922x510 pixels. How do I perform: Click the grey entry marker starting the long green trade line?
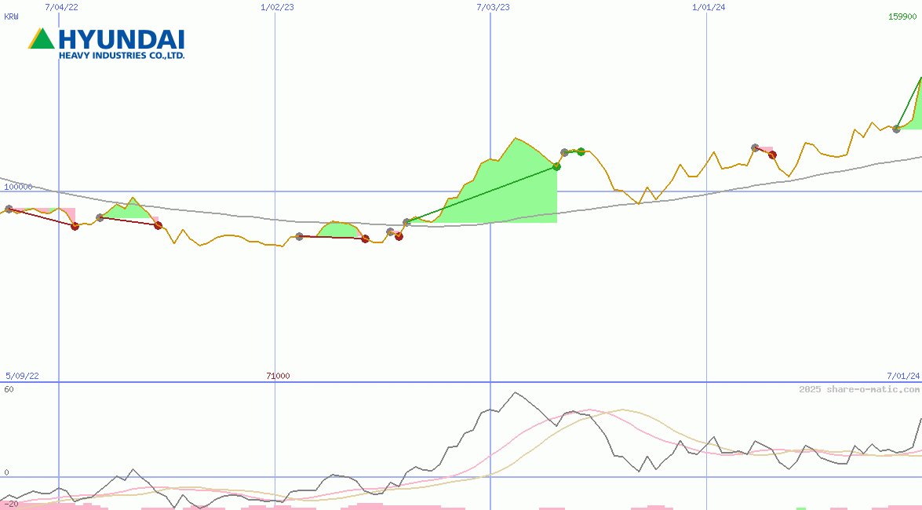coord(406,222)
